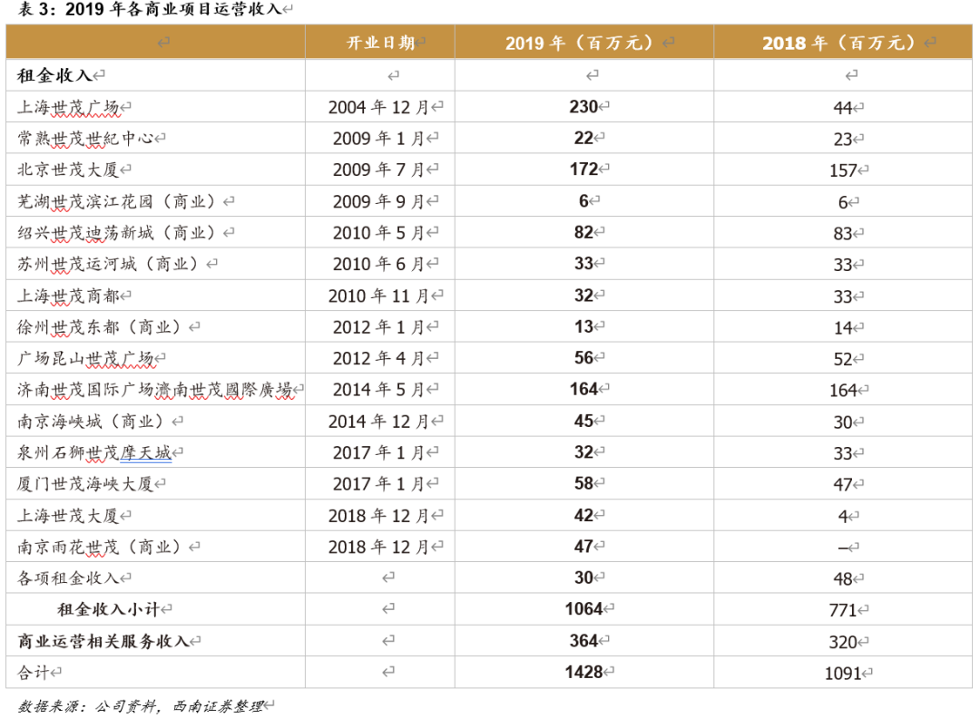Viewport: 980px width, 718px height.
Task: Click the '厦门世茂海峡大厦' row name
Action: coord(85,484)
